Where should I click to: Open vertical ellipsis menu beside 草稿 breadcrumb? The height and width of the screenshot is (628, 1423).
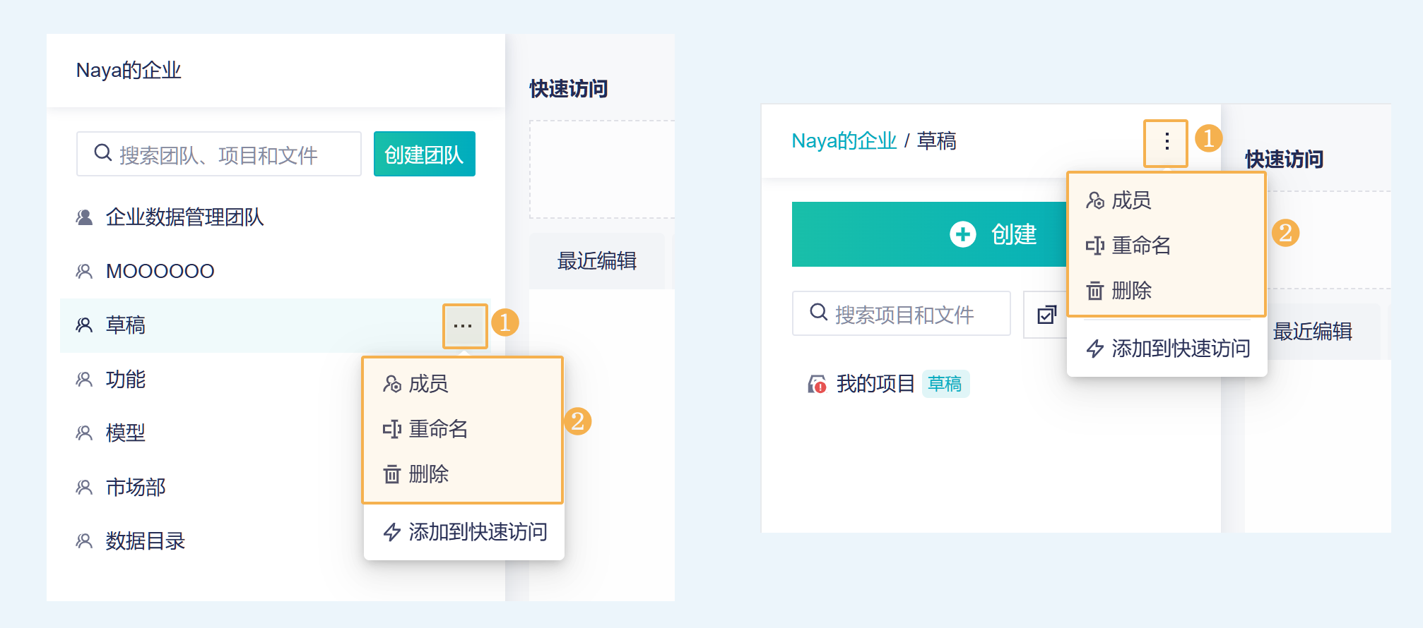click(x=1167, y=142)
